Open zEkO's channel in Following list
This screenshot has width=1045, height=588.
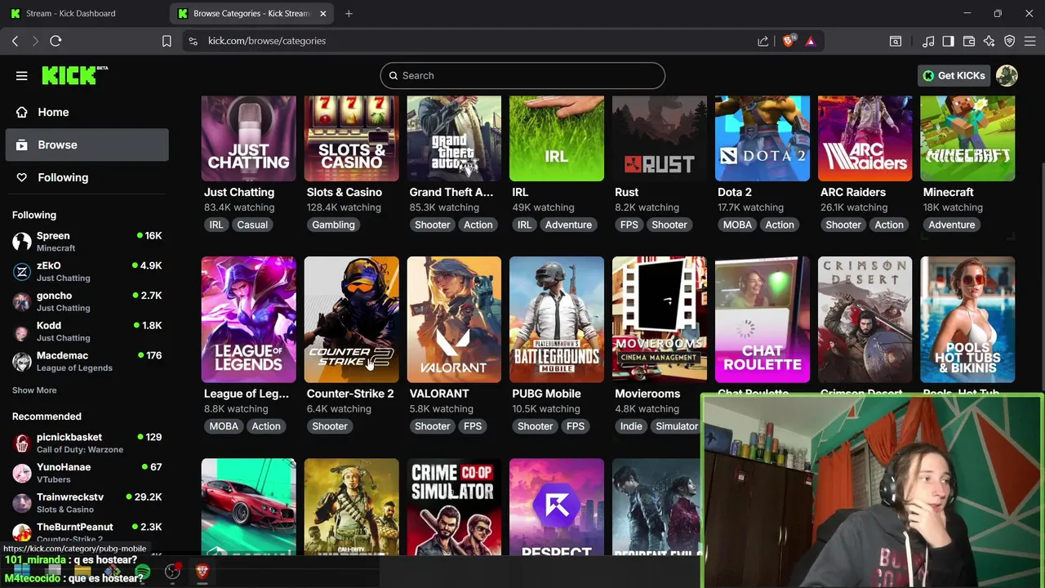[x=87, y=271]
